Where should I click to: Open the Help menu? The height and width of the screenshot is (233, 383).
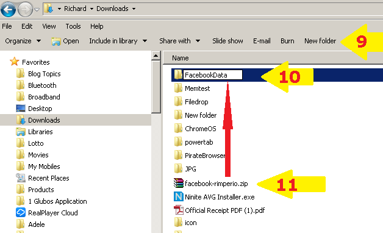point(97,26)
